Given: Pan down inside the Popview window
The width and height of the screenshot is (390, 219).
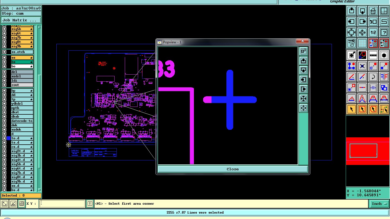Looking at the screenshot, I should click(303, 70).
